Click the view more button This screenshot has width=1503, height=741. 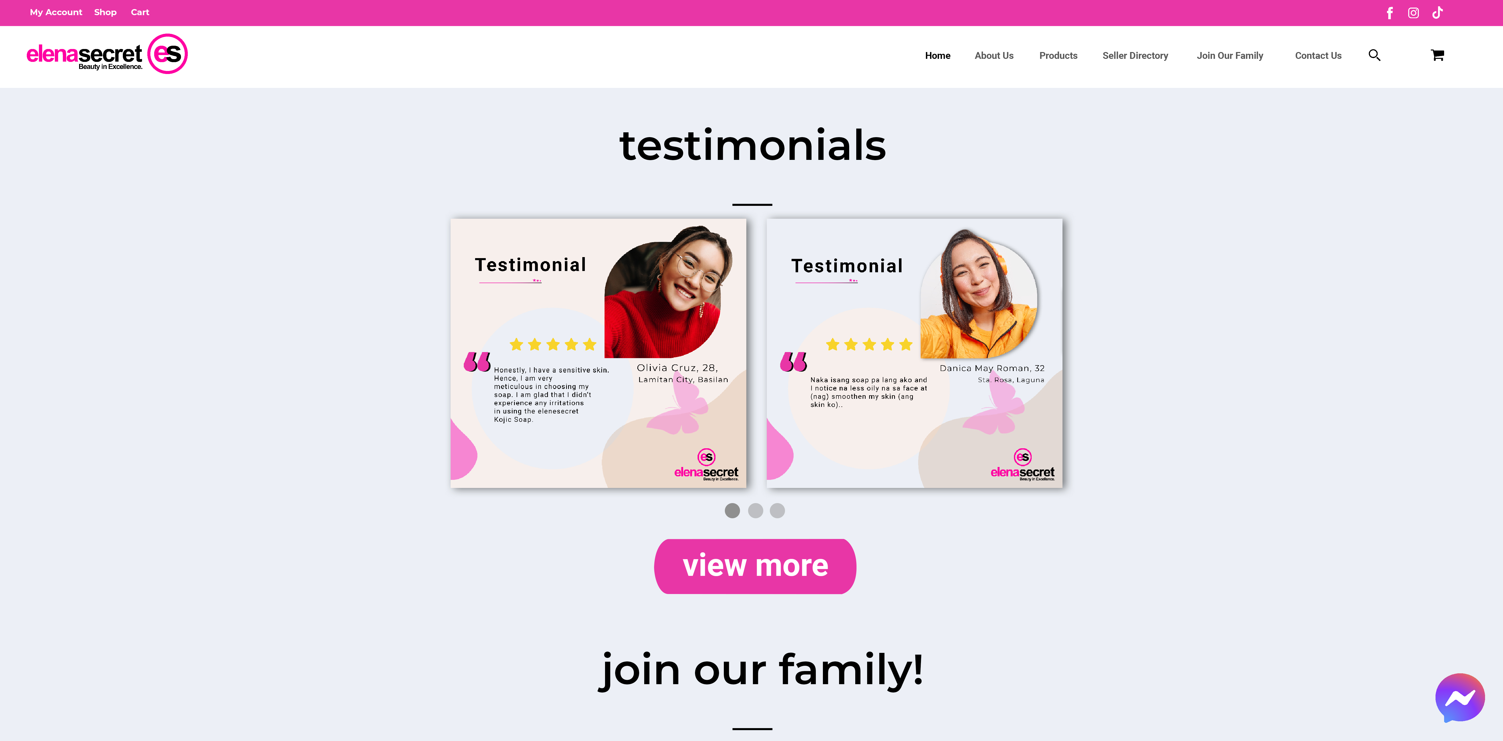coord(755,566)
